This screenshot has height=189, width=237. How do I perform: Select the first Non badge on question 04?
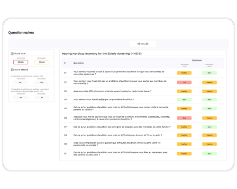[x=184, y=100]
